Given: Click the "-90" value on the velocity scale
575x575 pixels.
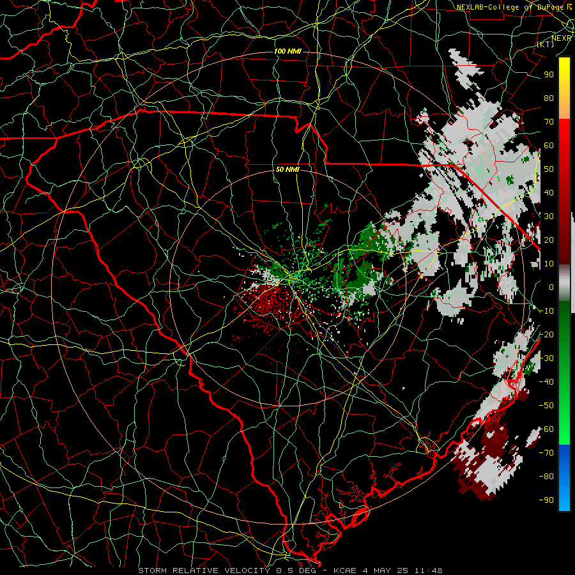Looking at the screenshot, I should 546,500.
